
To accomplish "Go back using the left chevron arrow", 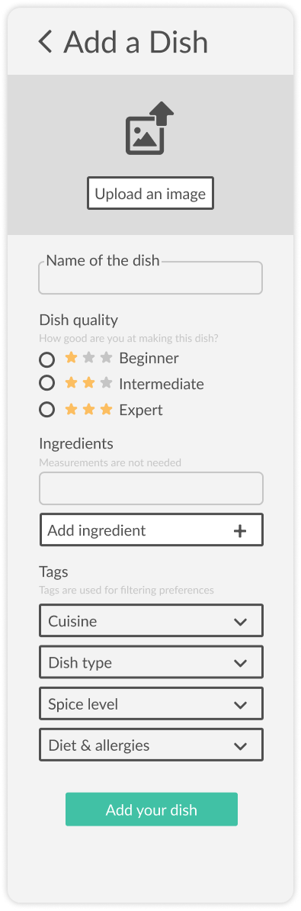I will tap(45, 42).
